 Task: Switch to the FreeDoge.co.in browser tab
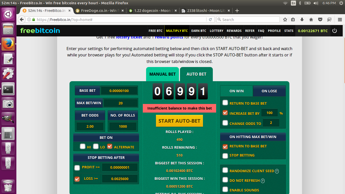pos(100,11)
